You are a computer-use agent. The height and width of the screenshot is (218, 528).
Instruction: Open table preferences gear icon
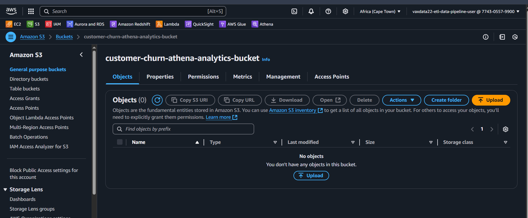click(506, 129)
